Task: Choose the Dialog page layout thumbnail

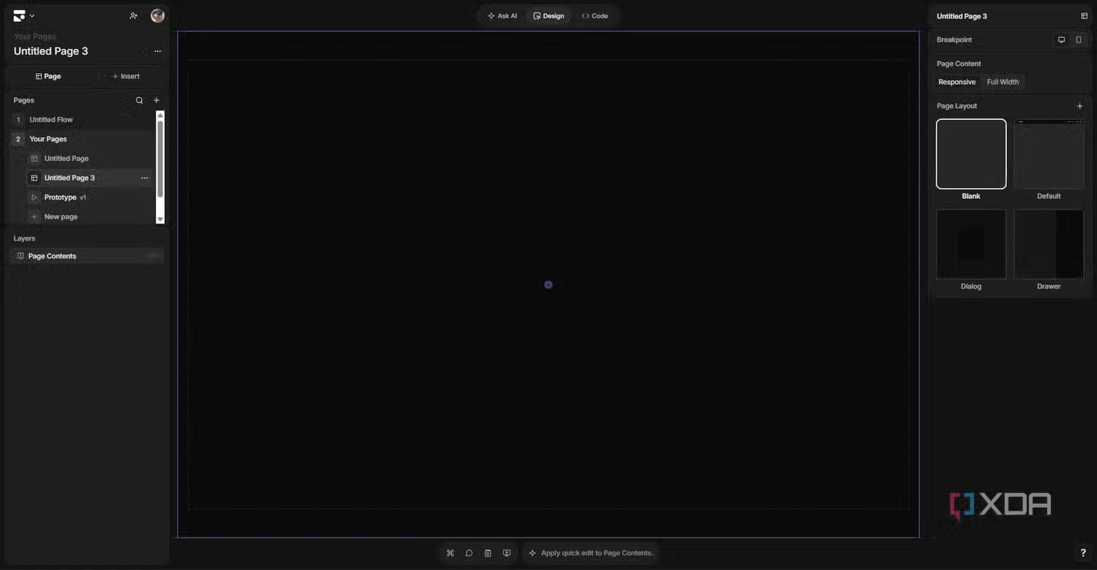Action: [x=971, y=244]
